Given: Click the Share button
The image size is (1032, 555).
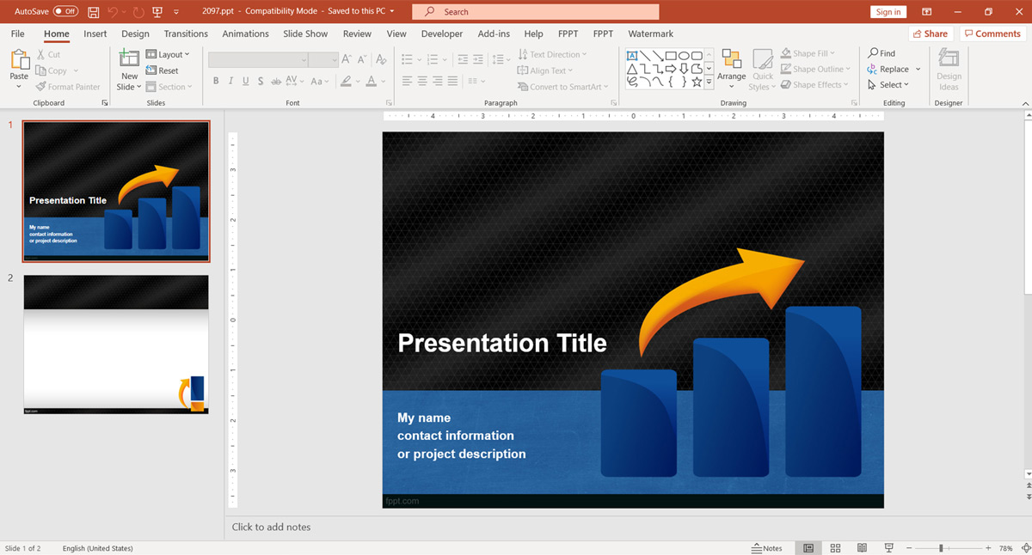Looking at the screenshot, I should coord(931,34).
